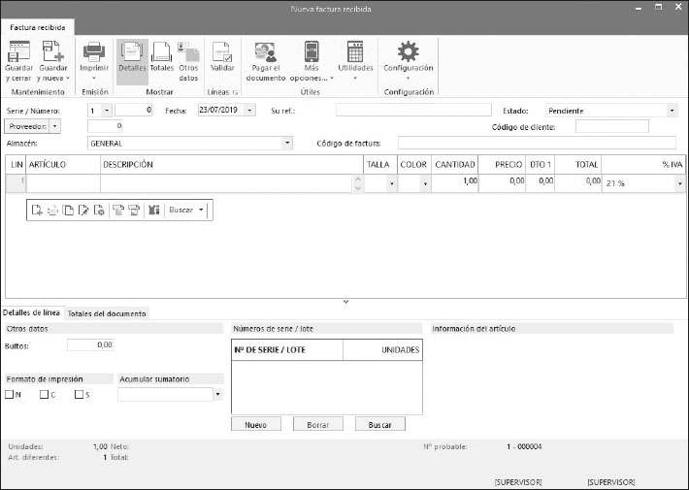
Task: Open the Utilidades calculator icon
Action: [x=355, y=51]
